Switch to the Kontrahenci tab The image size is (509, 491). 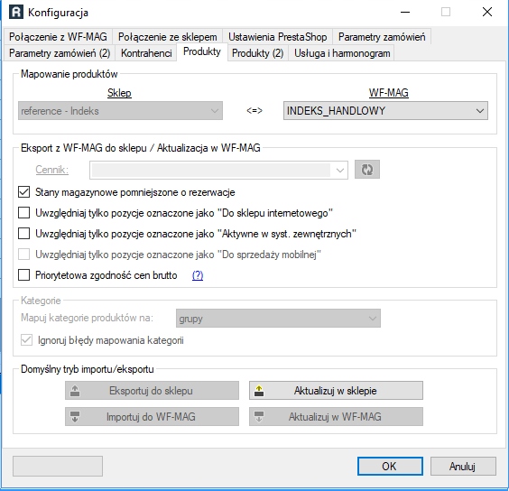(146, 53)
